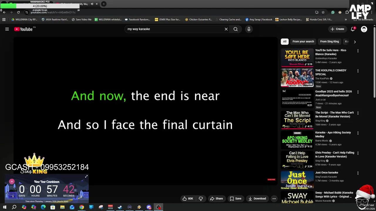Open options for Just Once karaoke
Image resolution: width=376 pixels, height=211 pixels.
click(358, 173)
